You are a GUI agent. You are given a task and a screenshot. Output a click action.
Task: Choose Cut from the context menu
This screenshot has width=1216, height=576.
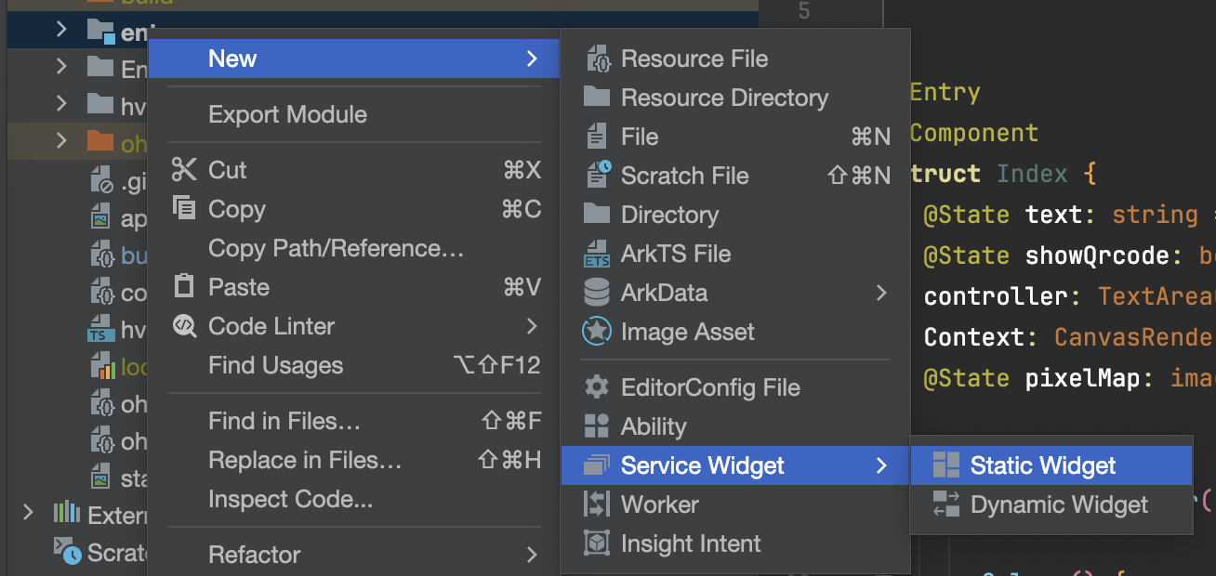click(x=228, y=170)
